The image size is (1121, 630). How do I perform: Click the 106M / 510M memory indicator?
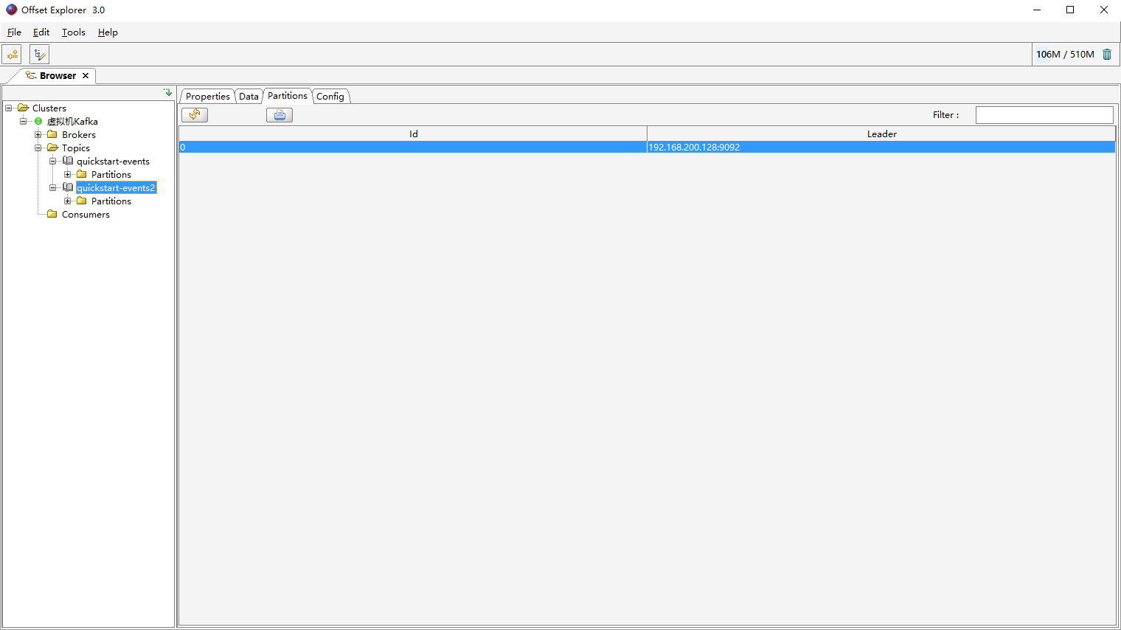click(x=1065, y=55)
